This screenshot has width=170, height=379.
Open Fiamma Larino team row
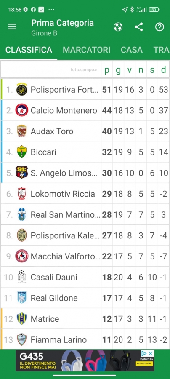85,339
